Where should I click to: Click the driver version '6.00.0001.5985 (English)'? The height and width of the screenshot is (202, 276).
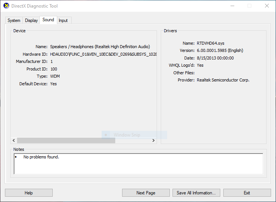(220, 50)
